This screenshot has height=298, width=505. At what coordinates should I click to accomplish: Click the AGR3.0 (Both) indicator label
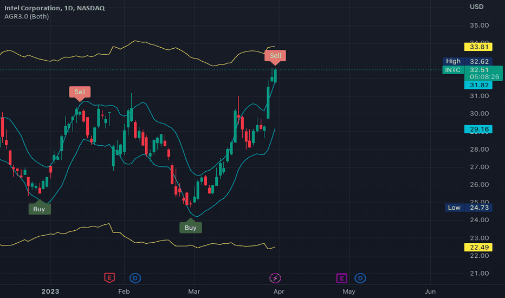27,16
